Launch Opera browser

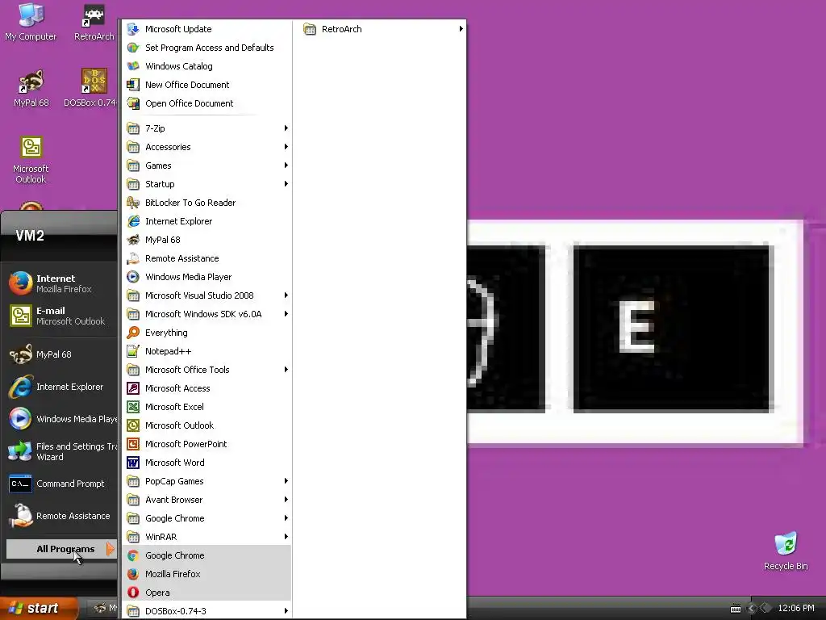click(x=207, y=593)
